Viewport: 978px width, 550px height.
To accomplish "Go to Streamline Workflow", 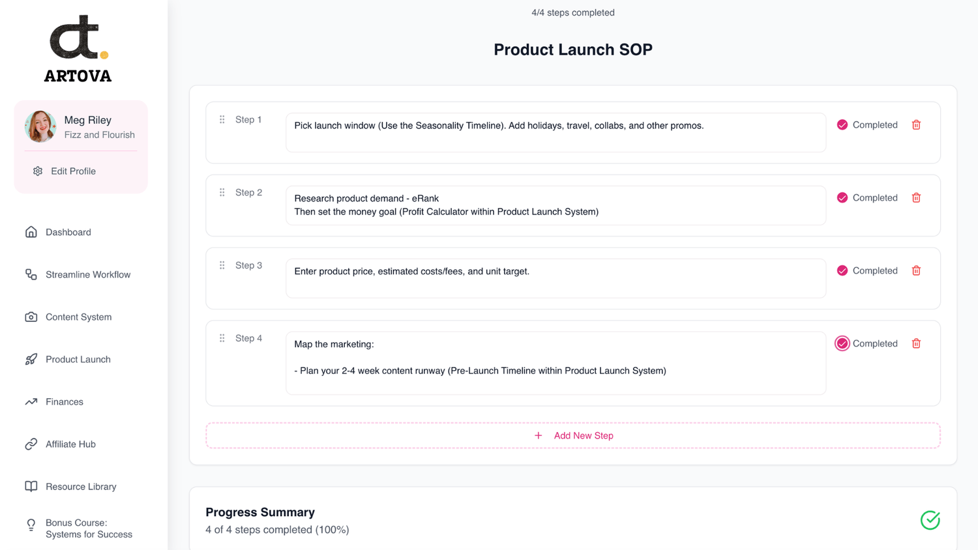I will click(x=87, y=275).
